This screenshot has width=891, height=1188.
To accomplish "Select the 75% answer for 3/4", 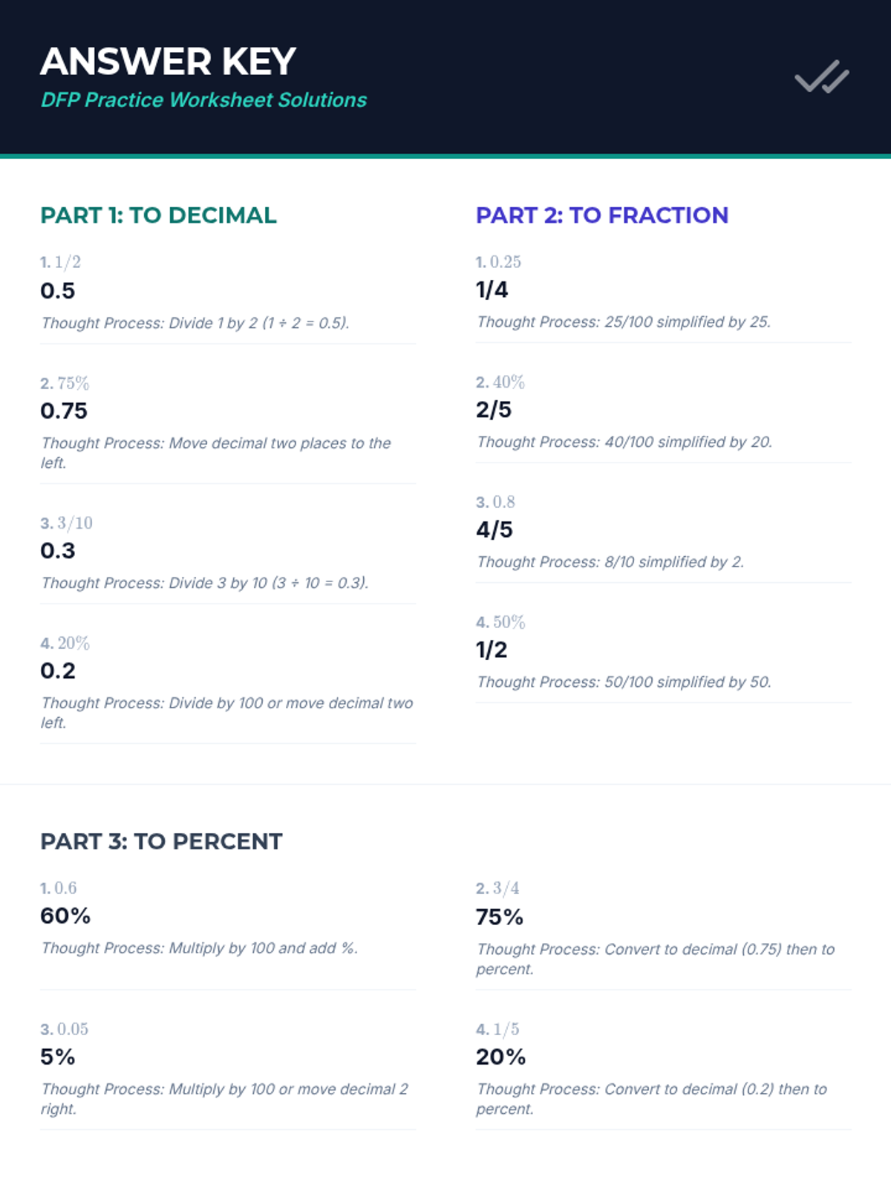I will (x=500, y=917).
